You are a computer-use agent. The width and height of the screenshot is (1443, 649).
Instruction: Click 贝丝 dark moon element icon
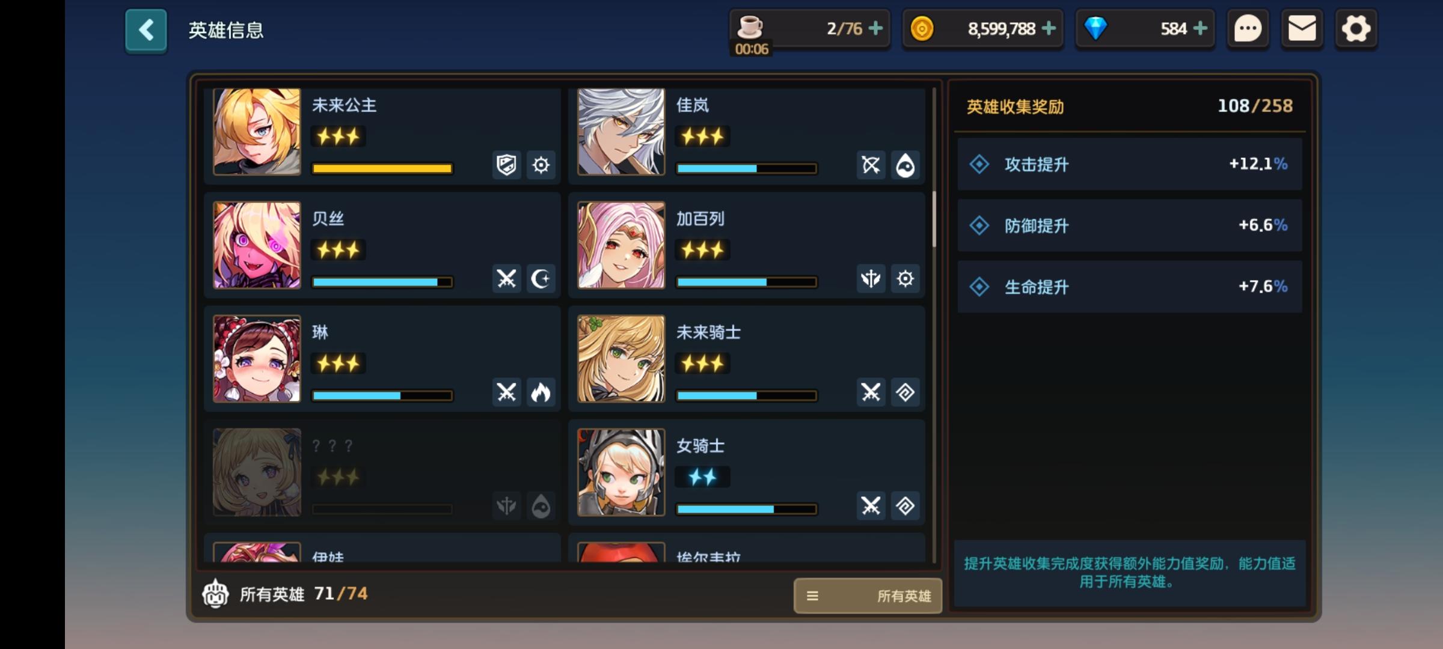click(541, 279)
